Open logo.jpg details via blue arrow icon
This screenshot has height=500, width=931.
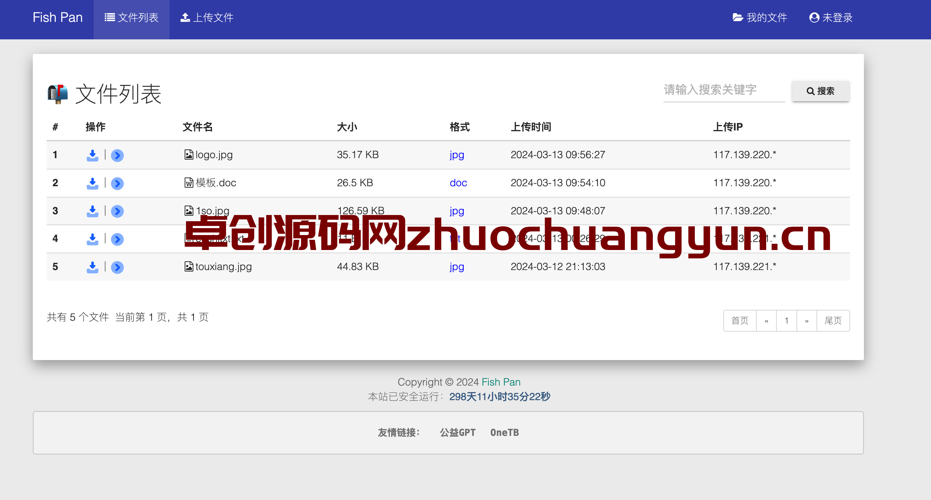coord(117,156)
